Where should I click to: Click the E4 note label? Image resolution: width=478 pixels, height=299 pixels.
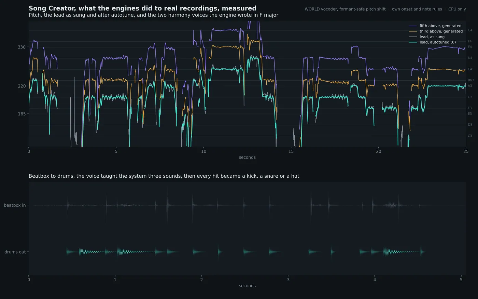(470, 47)
